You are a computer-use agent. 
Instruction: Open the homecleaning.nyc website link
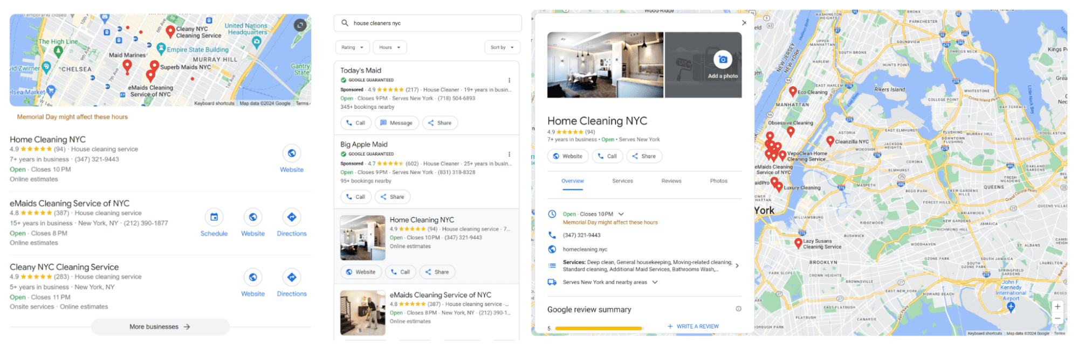tap(585, 249)
